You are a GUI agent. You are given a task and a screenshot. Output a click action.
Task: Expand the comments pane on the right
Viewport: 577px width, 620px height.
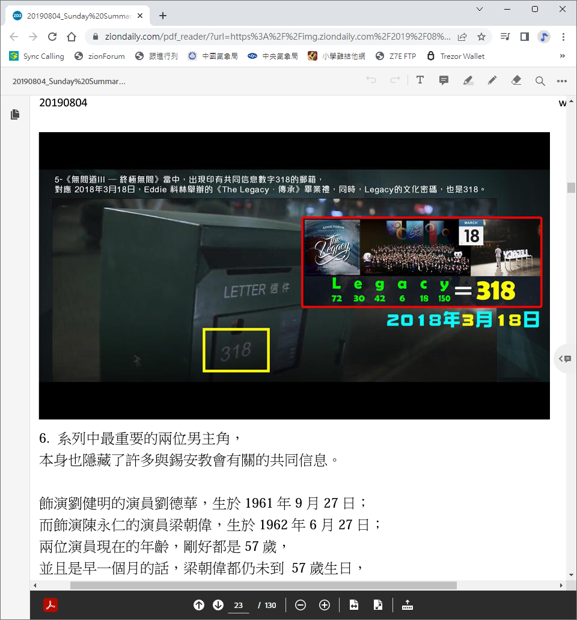565,359
